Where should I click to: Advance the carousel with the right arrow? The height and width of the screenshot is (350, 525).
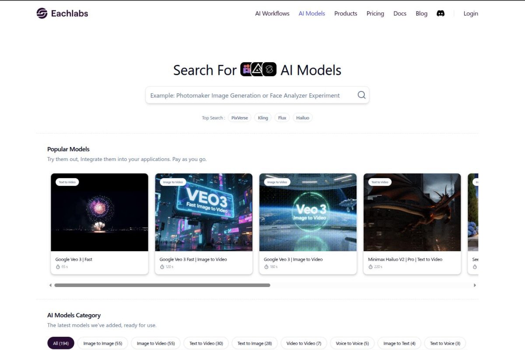pyautogui.click(x=475, y=285)
